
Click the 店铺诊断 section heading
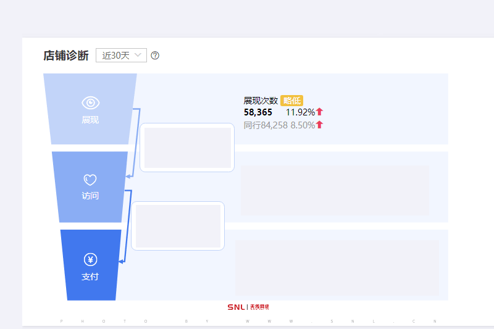pos(66,56)
